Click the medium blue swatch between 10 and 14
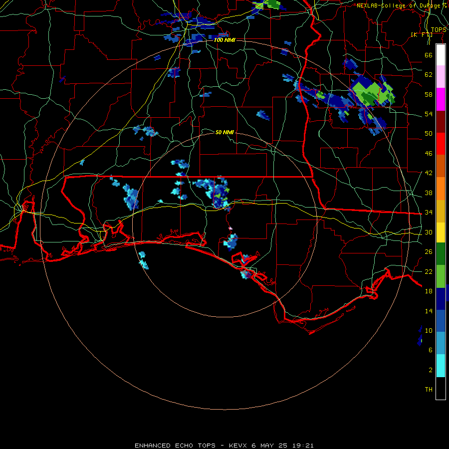 click(x=441, y=321)
